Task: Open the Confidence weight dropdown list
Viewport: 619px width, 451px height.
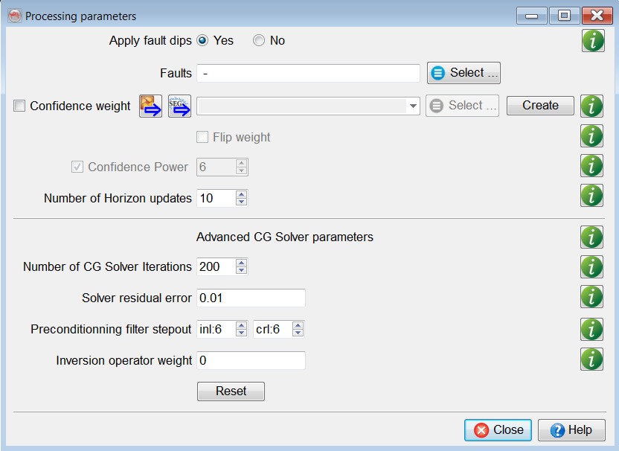Action: click(414, 106)
